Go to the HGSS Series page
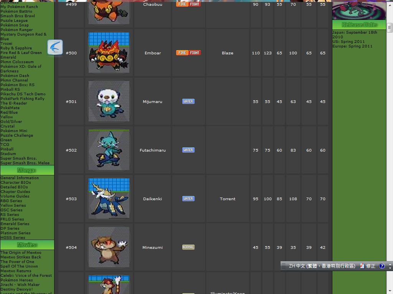393x294 pixels. point(13,237)
